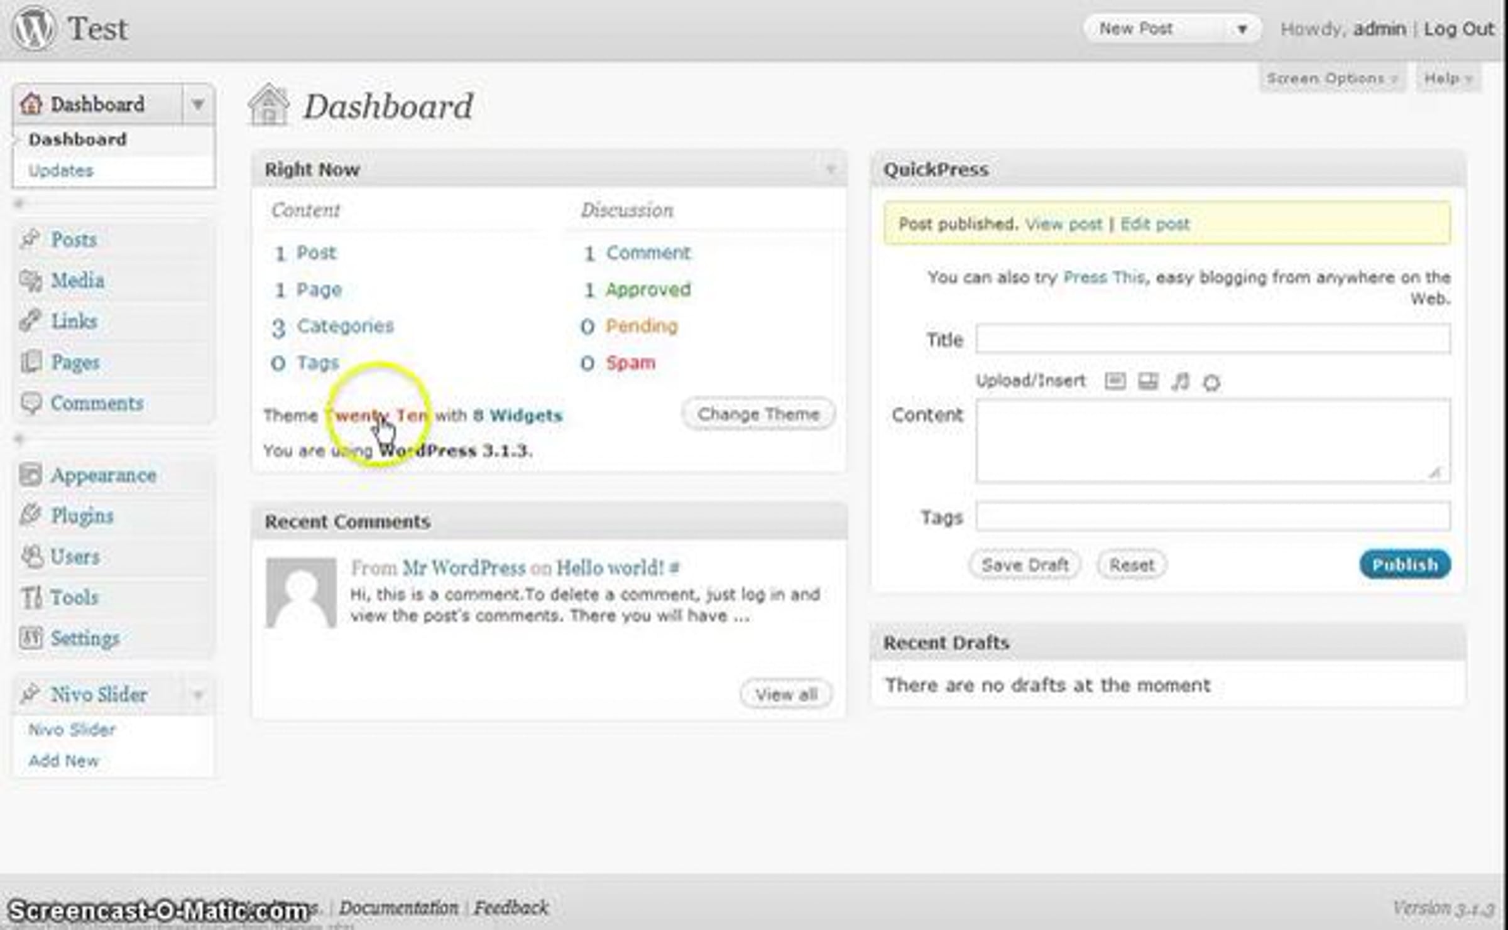Image resolution: width=1508 pixels, height=930 pixels.
Task: Click the Add Video upload icon
Action: [1148, 381]
